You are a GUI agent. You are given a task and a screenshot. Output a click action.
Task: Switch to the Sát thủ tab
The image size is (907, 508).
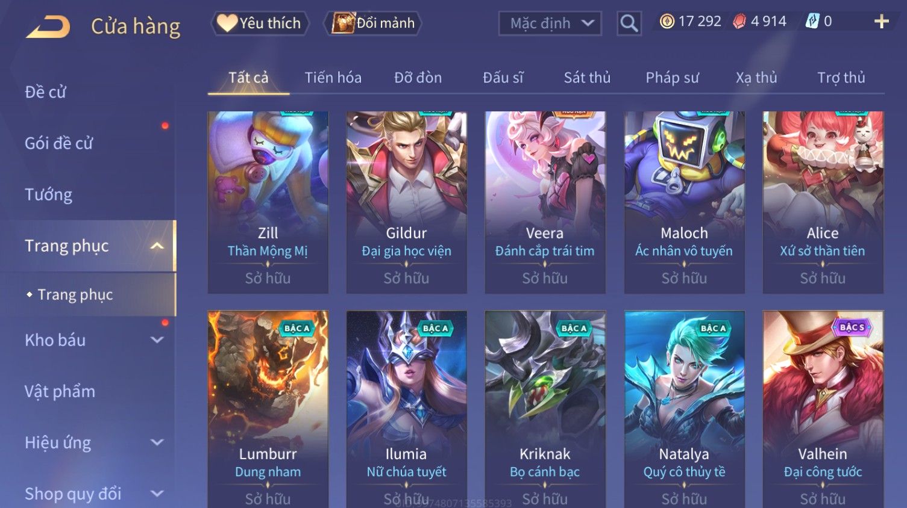click(x=587, y=78)
